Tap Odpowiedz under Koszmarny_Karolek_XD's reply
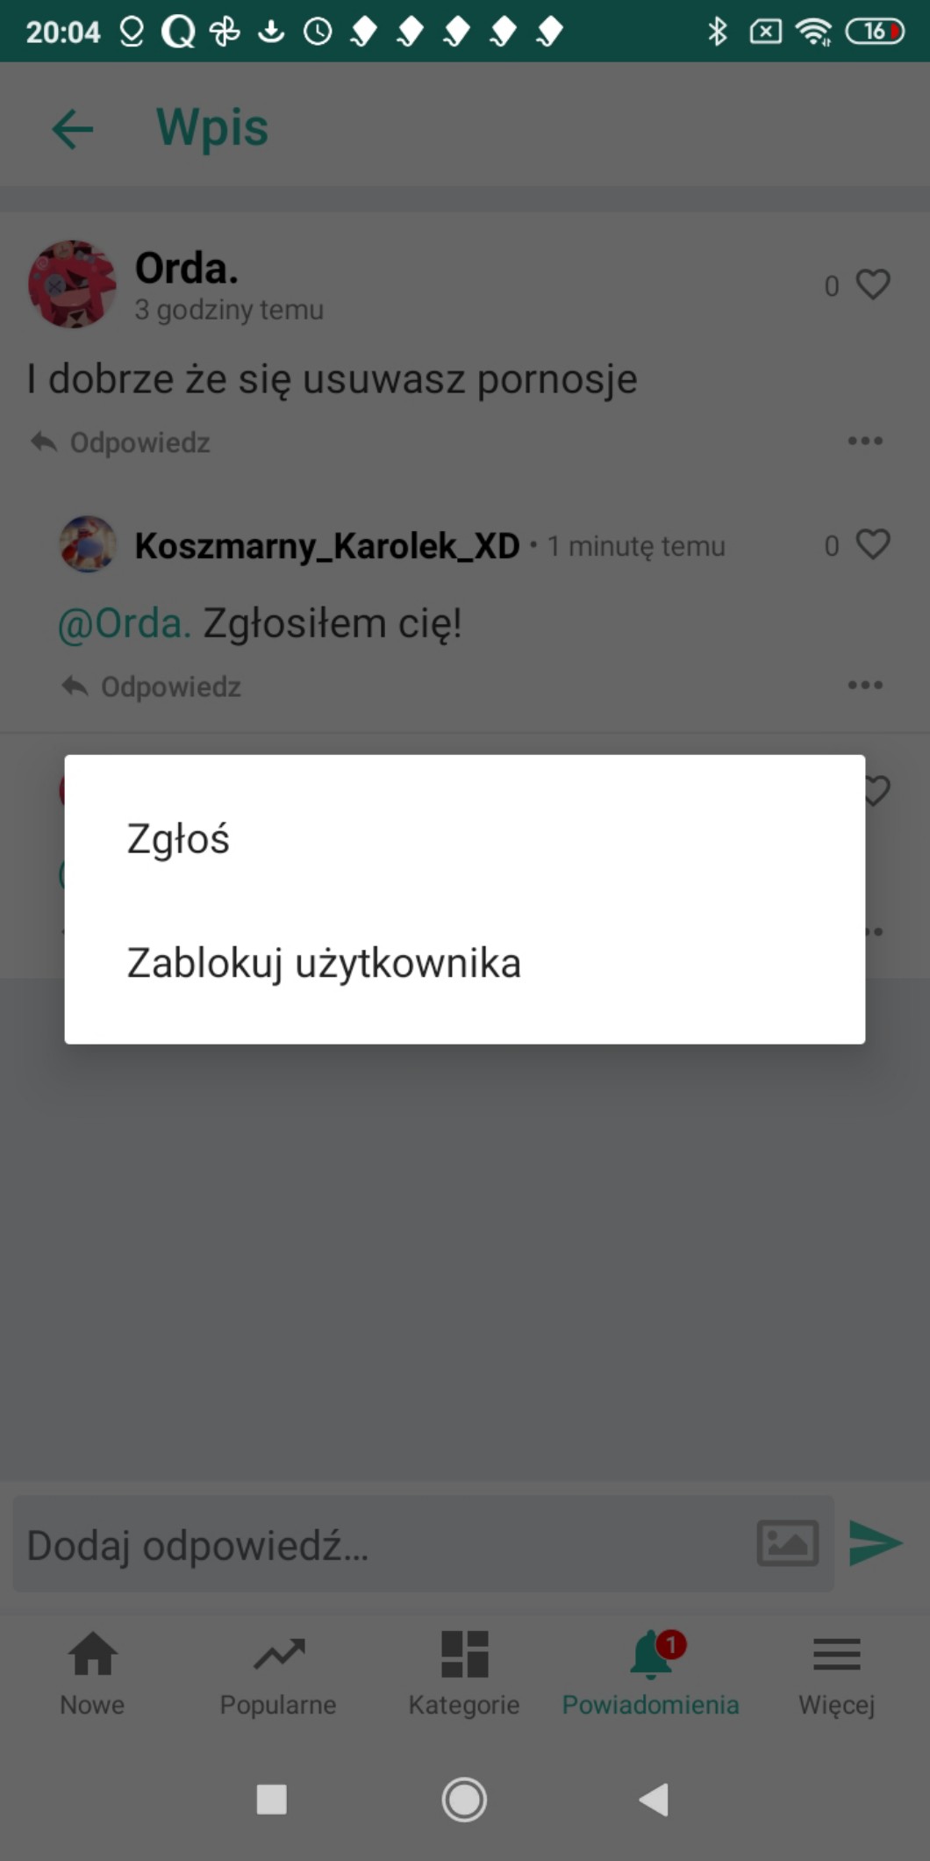This screenshot has height=1861, width=930. (151, 686)
